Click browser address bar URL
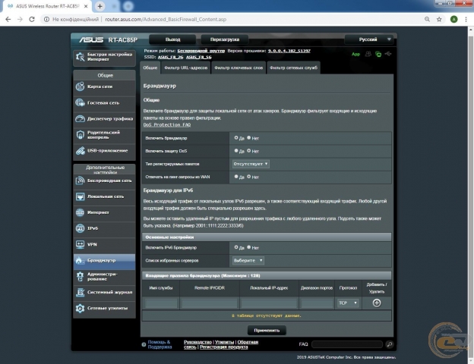This screenshot has height=364, width=474. (166, 19)
